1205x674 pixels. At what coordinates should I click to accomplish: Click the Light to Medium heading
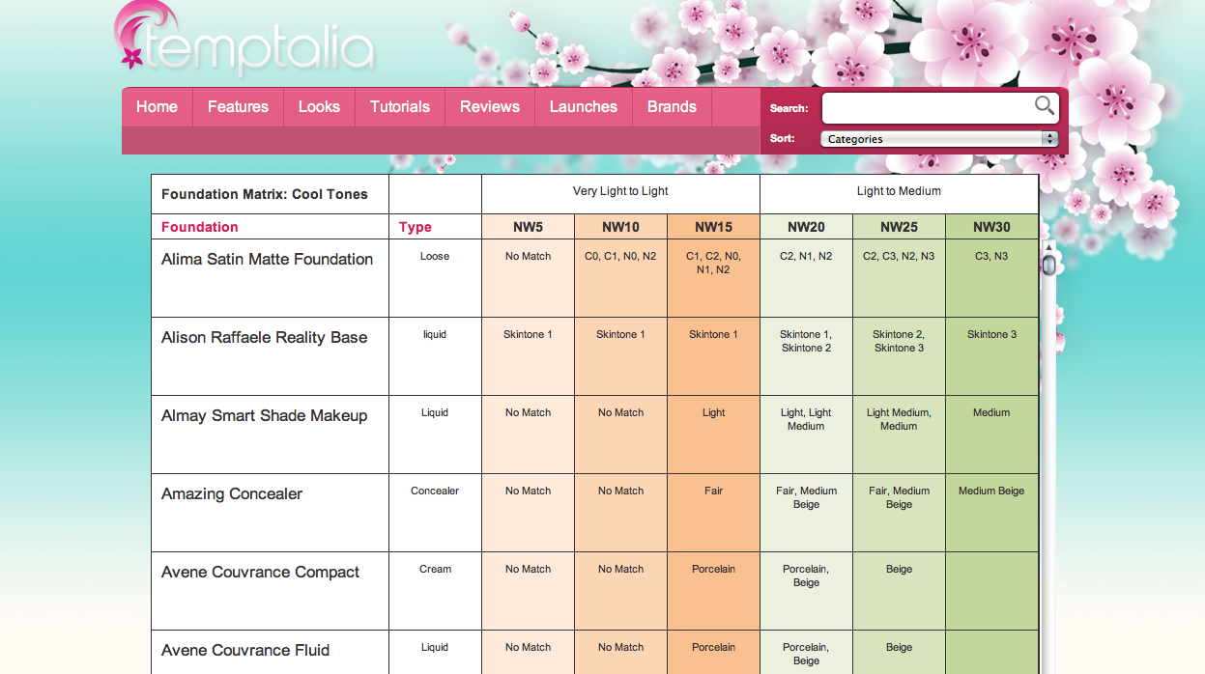[x=899, y=191]
